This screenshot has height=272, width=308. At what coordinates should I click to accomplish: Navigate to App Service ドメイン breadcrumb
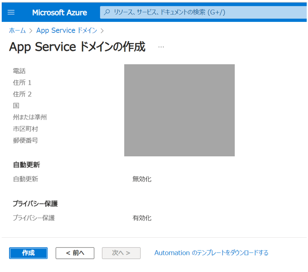click(x=66, y=30)
